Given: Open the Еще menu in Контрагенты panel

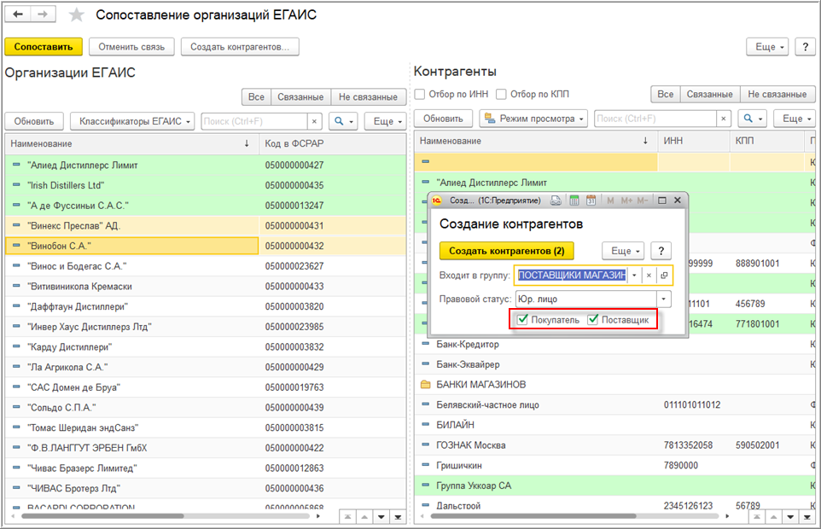Looking at the screenshot, I should [x=795, y=119].
